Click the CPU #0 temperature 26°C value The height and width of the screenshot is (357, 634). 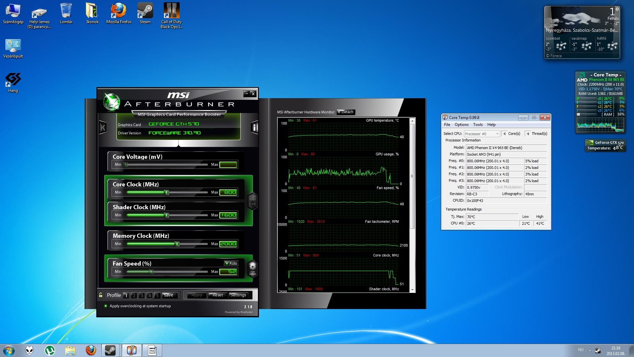tap(492, 223)
